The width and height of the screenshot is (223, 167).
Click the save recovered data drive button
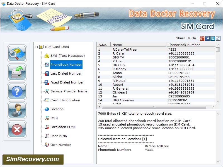(x=17, y=72)
